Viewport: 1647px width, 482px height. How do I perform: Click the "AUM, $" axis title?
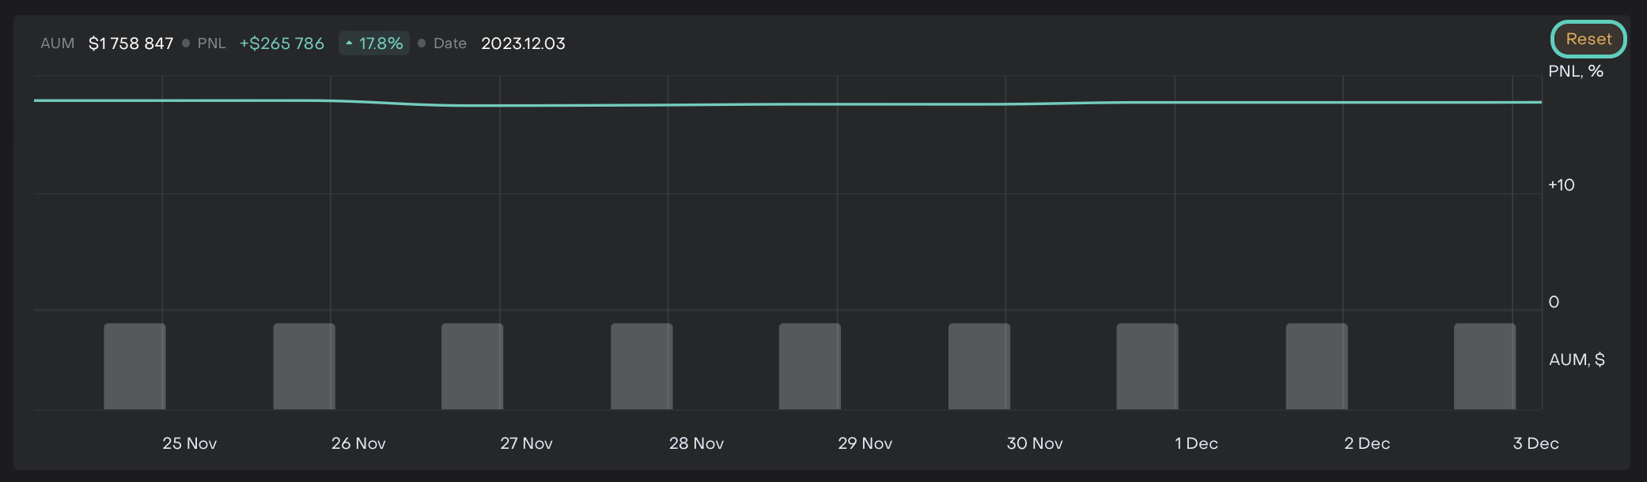pos(1576,360)
